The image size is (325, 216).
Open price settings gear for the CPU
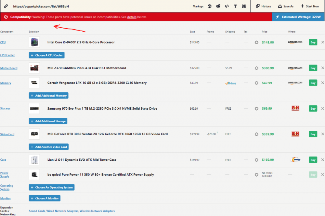256,42
